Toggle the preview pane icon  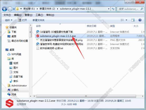[133, 20]
